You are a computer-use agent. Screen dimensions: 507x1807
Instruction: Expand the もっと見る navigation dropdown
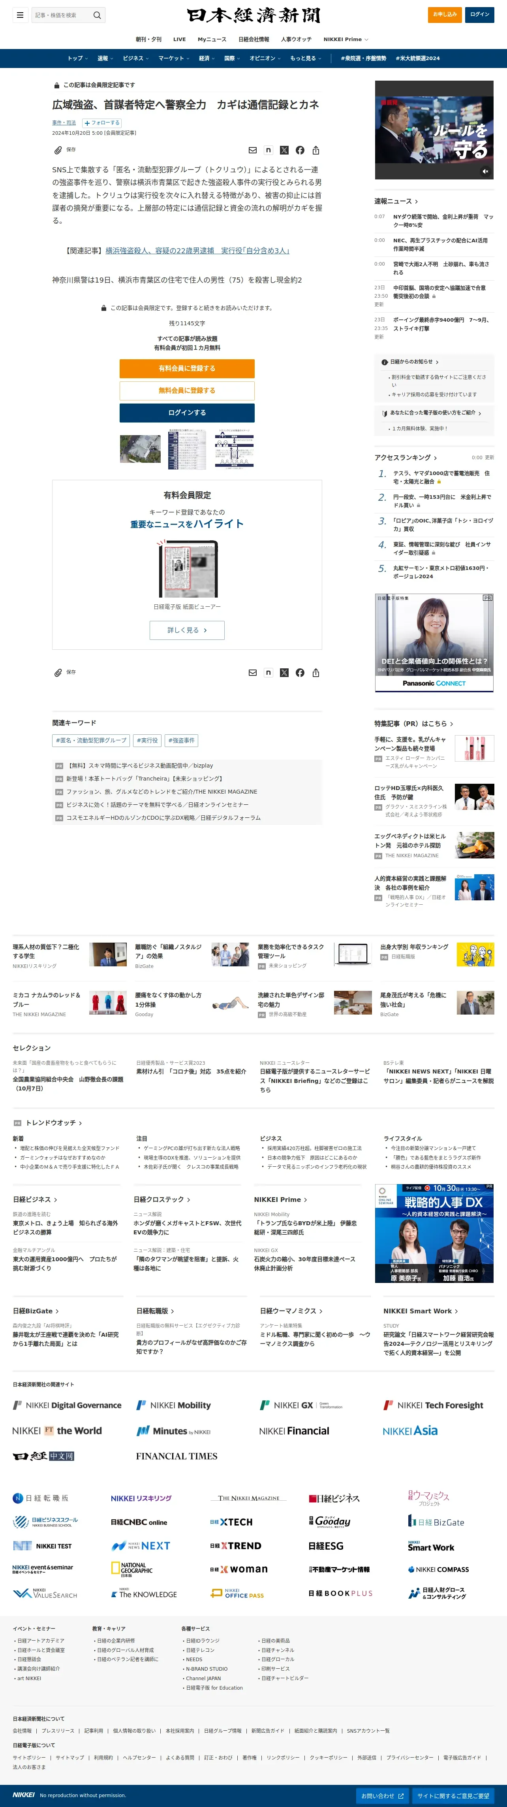point(306,58)
